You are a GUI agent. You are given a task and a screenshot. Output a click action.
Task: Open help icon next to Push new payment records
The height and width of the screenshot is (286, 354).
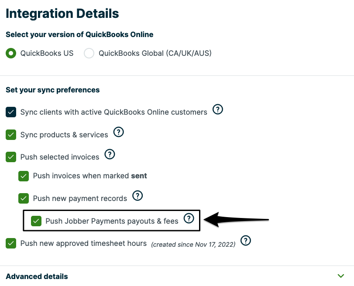coord(138,196)
